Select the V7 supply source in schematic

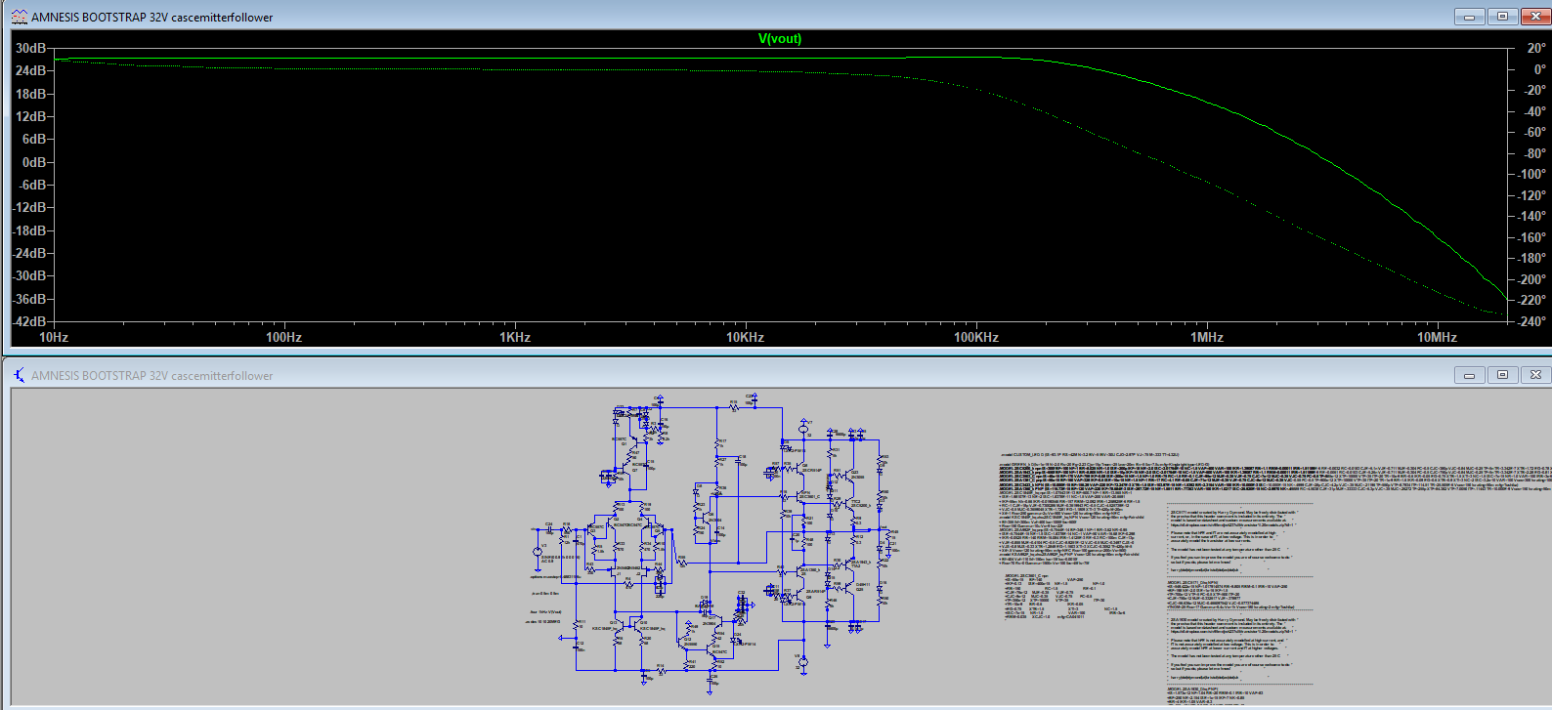point(803,428)
